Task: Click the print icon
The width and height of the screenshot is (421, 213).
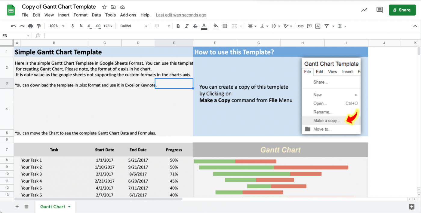Action: click(x=30, y=26)
